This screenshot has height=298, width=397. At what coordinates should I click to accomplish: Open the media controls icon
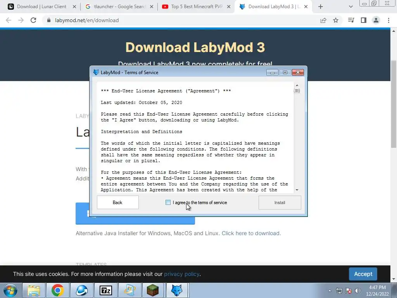pyautogui.click(x=351, y=20)
